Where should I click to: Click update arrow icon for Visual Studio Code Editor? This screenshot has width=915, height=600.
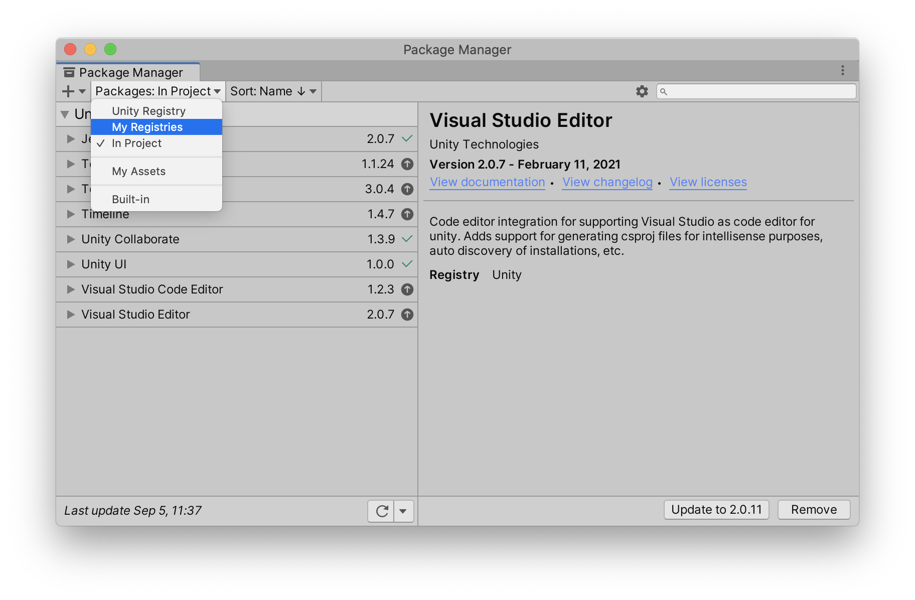[407, 289]
